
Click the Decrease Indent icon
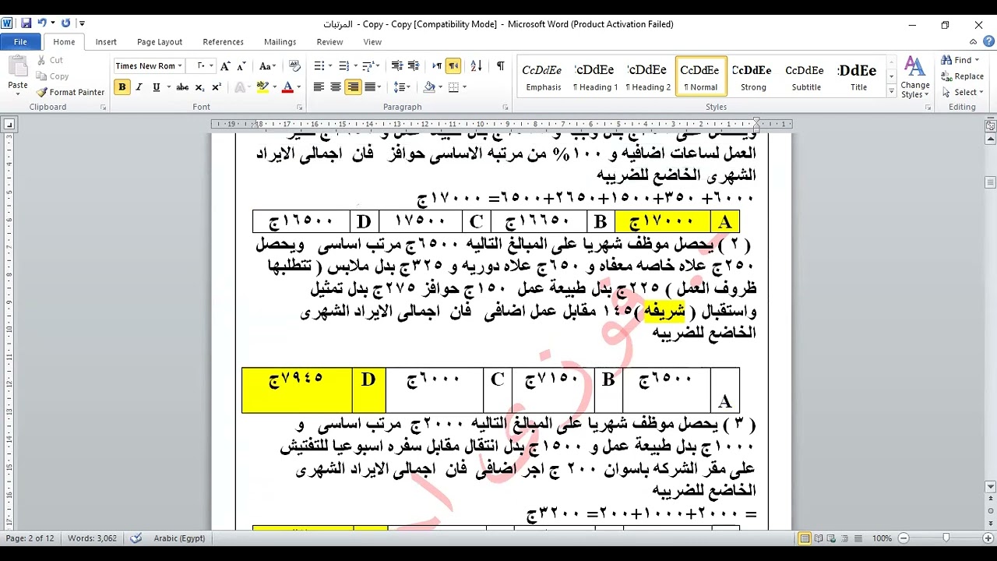(x=397, y=66)
